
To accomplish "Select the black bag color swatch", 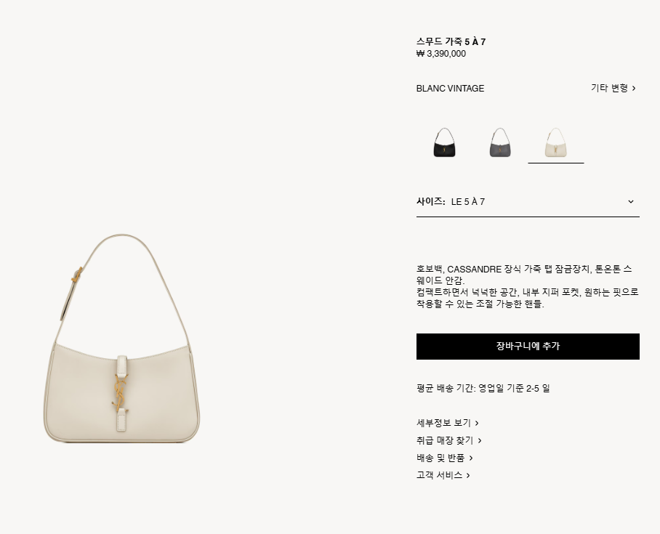I will 445,142.
